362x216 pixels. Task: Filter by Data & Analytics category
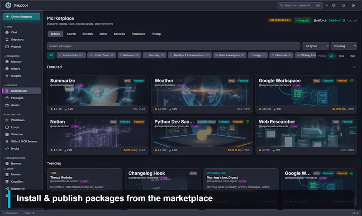pos(229,55)
